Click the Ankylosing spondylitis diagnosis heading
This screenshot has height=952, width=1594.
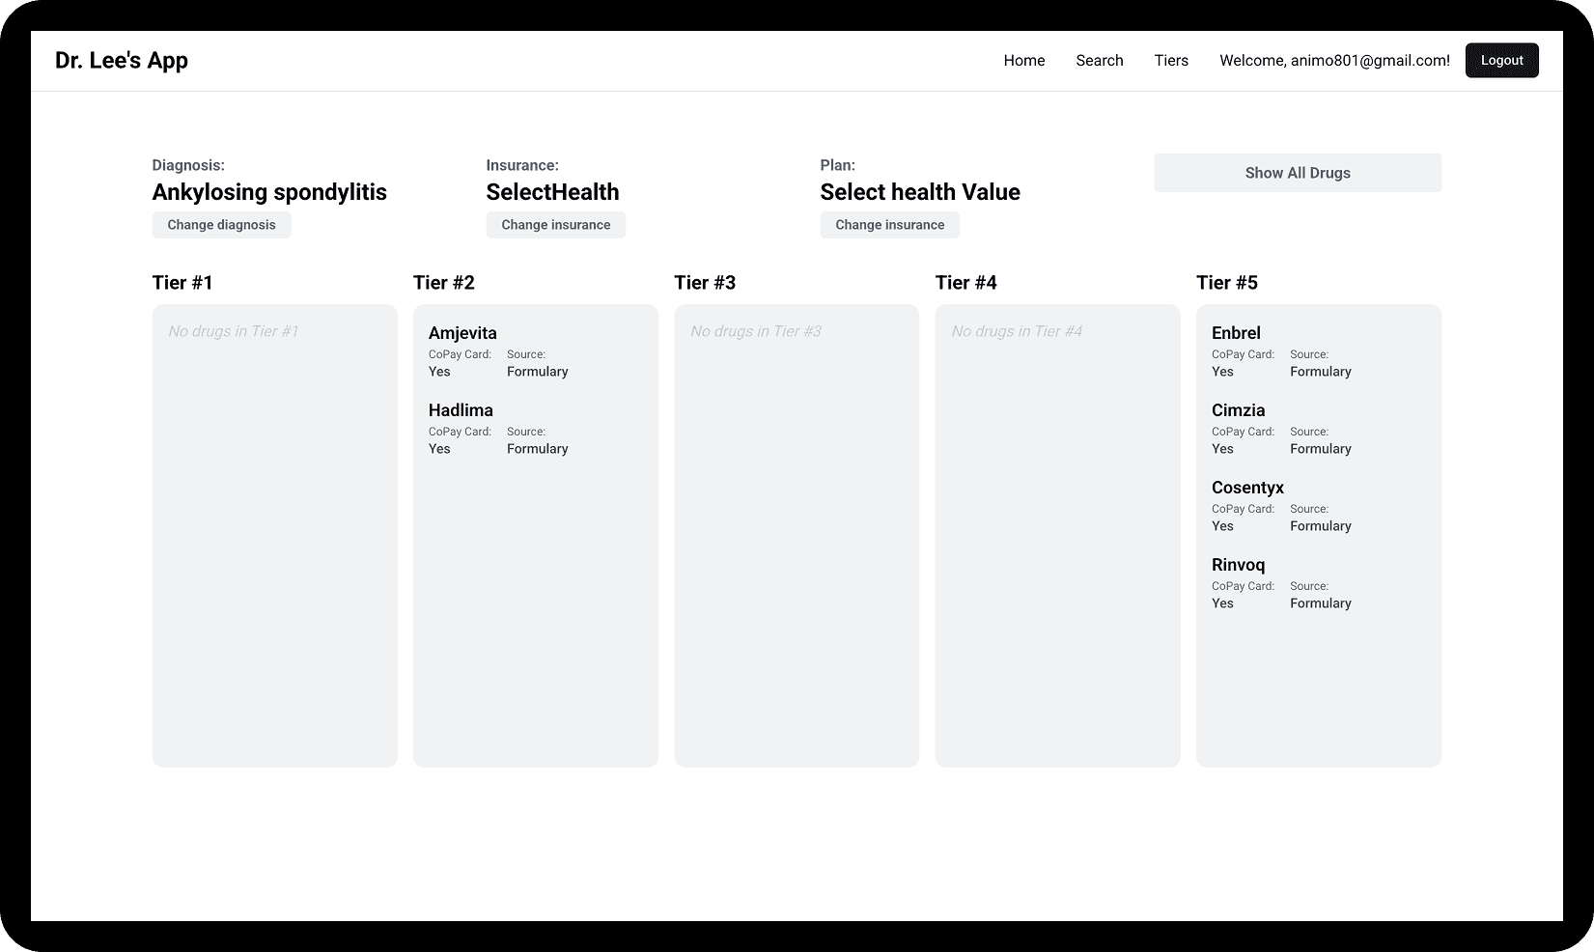pos(269,192)
